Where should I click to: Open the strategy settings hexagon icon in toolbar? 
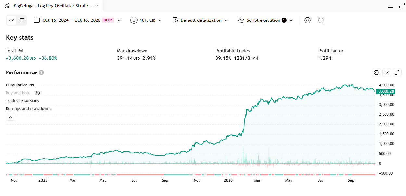[x=308, y=20]
